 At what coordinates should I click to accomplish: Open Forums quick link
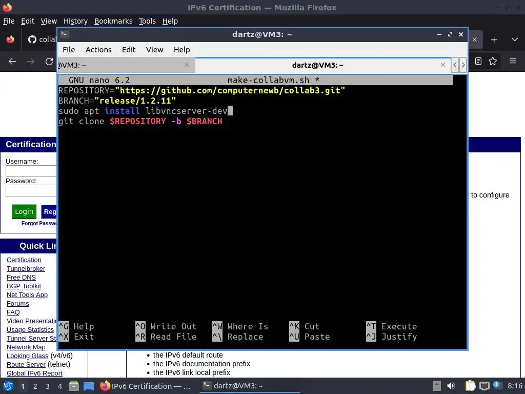tap(18, 304)
